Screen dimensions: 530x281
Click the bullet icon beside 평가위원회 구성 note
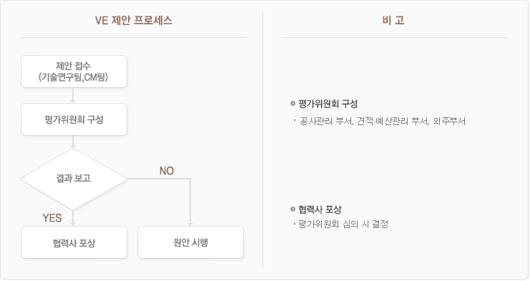293,104
